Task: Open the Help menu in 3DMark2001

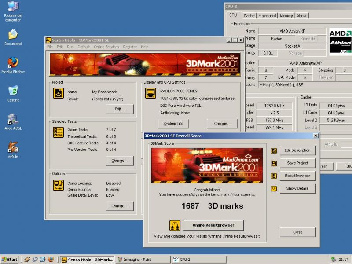Action: pos(145,47)
